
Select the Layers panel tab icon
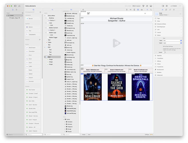[x=52, y=9]
